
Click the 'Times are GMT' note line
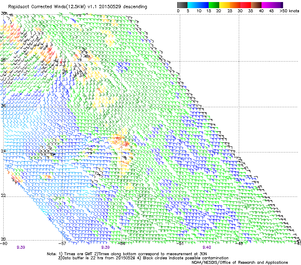click(127, 254)
